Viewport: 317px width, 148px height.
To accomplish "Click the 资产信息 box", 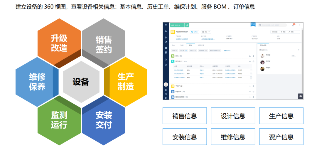I will (281, 137).
